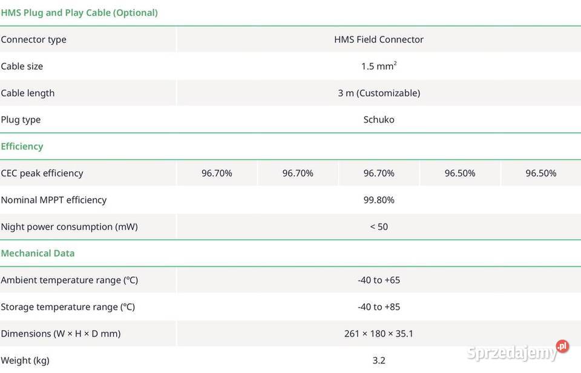Click the '1.5 mm²' cable size value
This screenshot has height=373, width=581.
point(379,66)
